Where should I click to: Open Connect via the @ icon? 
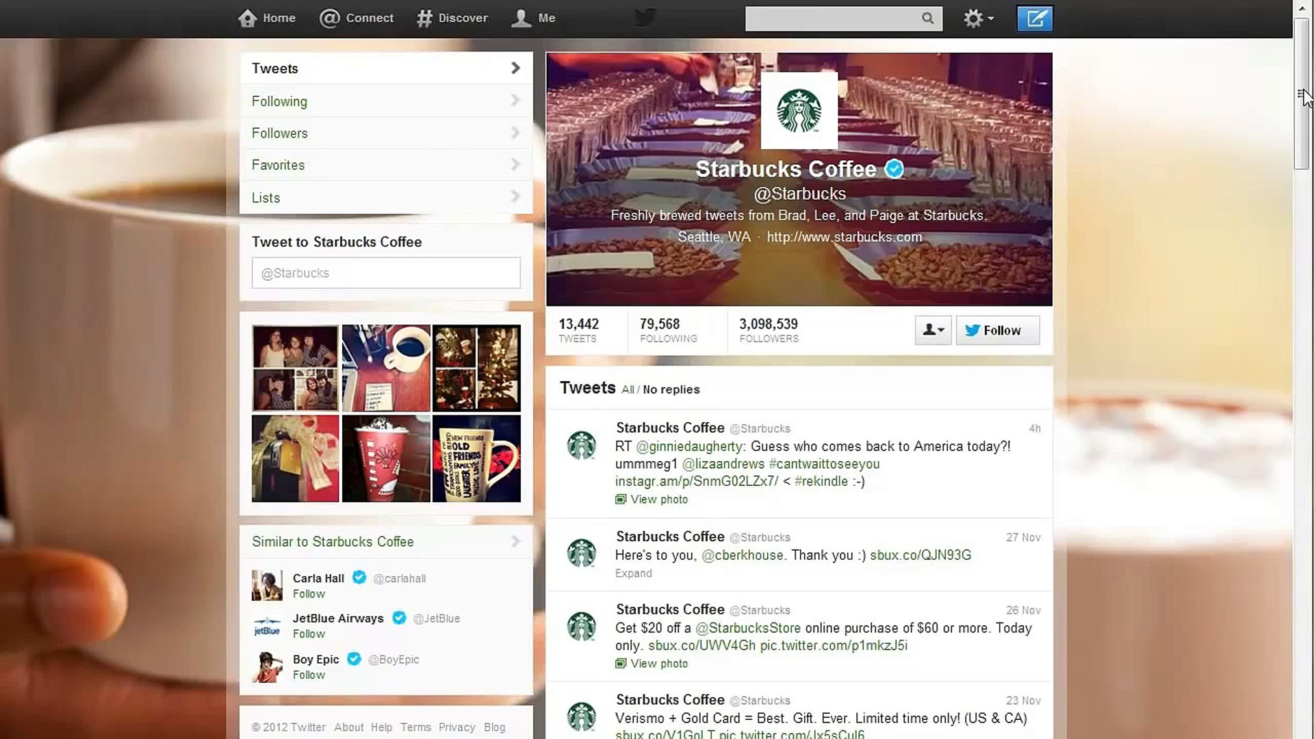coord(330,18)
